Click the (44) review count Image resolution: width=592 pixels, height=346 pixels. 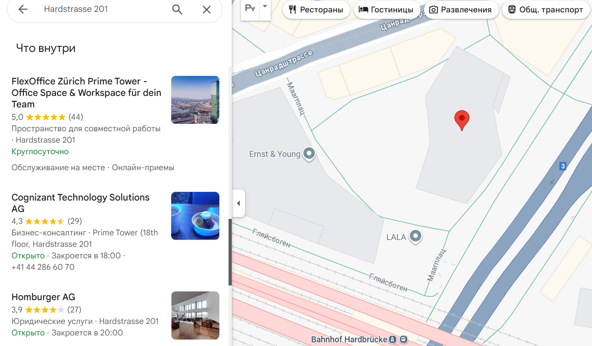76,117
